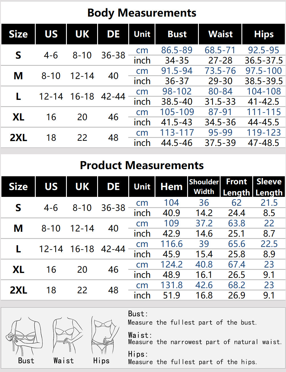This screenshot has height=372, width=286.
Task: Click the 21.5 sleeve length value
Action: [x=269, y=203]
